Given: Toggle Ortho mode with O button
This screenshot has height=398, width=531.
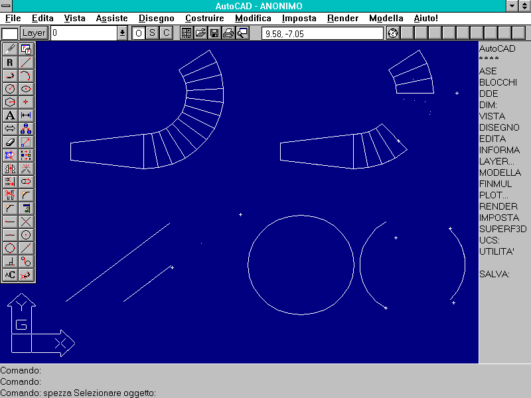Looking at the screenshot, I should (x=139, y=33).
